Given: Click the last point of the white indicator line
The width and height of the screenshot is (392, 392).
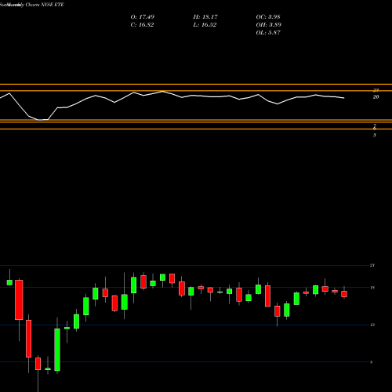Looking at the screenshot, I should pyautogui.click(x=344, y=98).
